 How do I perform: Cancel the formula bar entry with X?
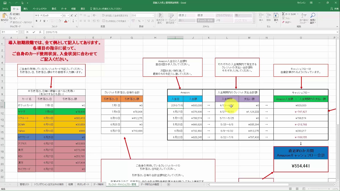[27, 32]
